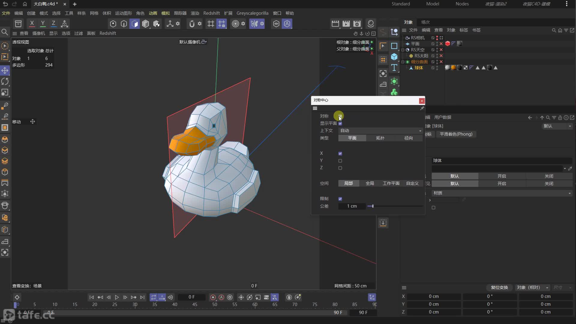Open the layer field dropdown arrow under 球体
576x324 pixels.
565,168
